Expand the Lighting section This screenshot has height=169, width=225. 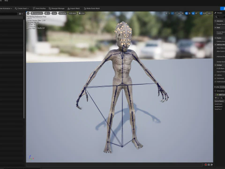(215, 75)
